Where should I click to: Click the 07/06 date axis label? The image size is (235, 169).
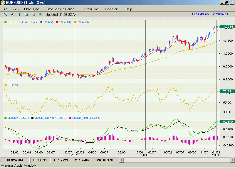pos(39,152)
